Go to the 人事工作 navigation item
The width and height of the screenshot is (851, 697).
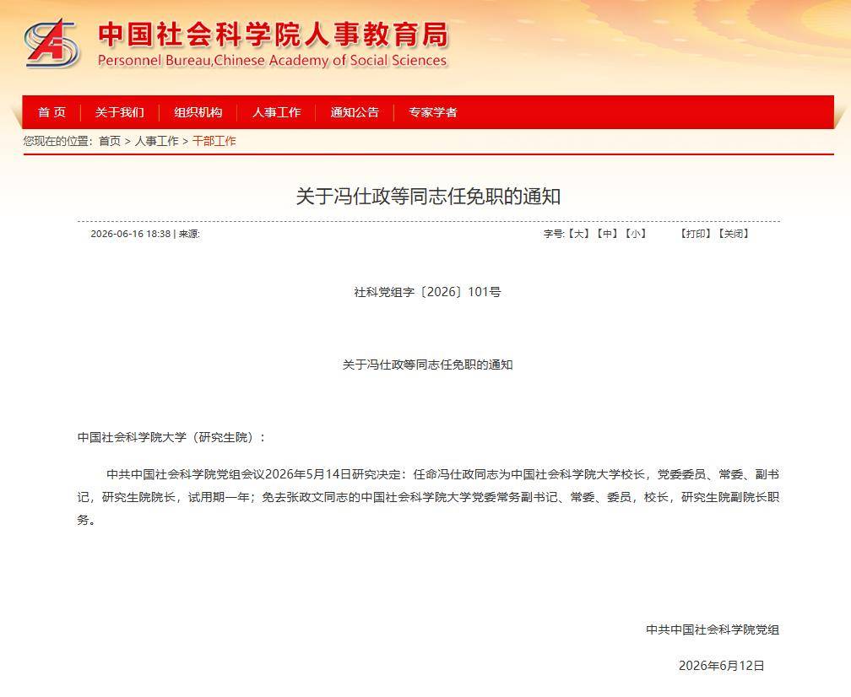pyautogui.click(x=276, y=112)
